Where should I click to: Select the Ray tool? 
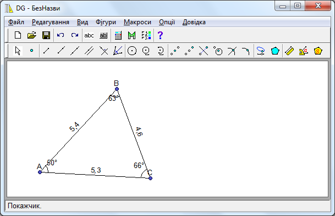point(61,51)
